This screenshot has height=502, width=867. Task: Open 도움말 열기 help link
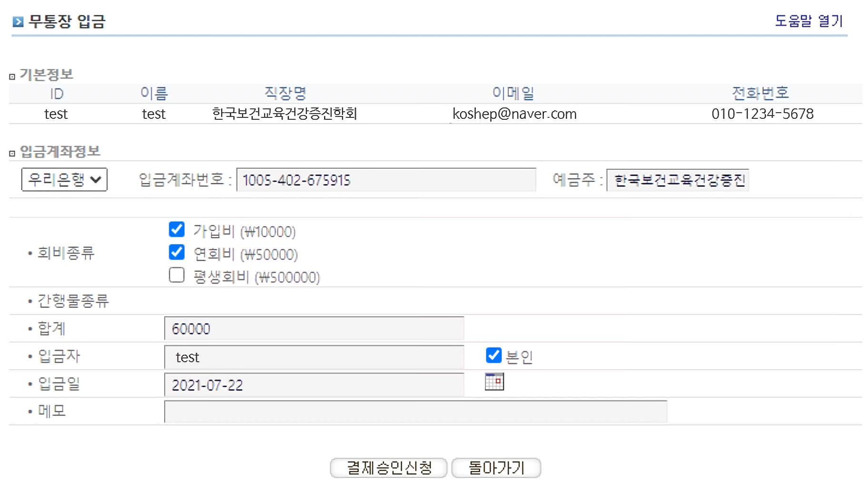click(808, 21)
